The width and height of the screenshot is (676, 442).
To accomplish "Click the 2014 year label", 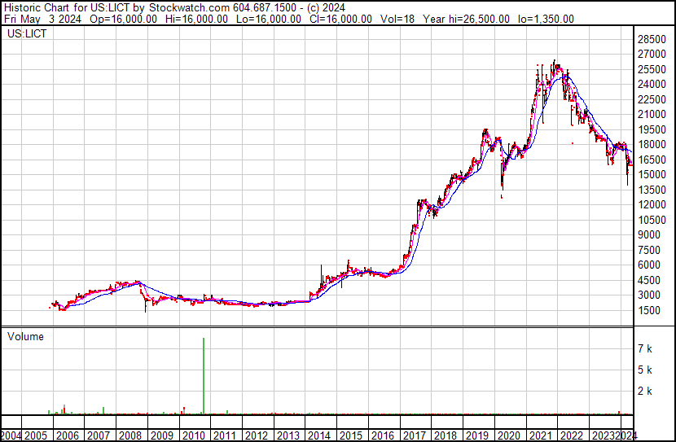I will tap(319, 435).
